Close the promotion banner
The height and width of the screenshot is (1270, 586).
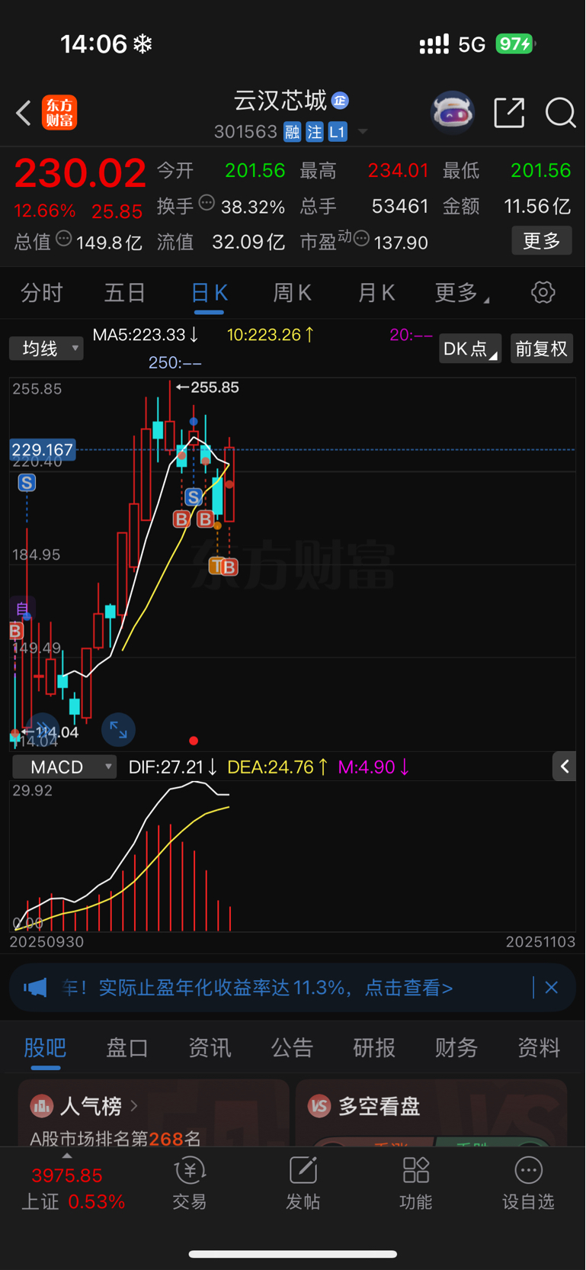tap(552, 988)
